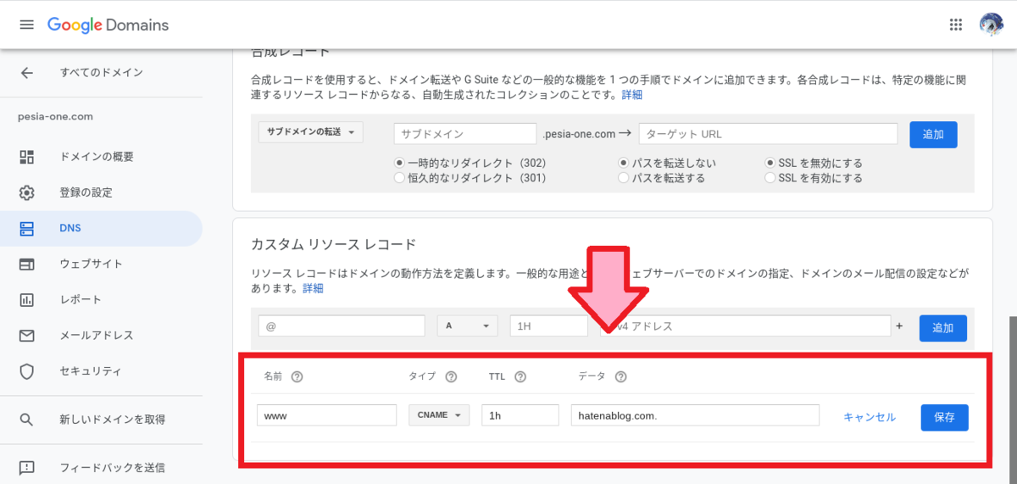Edit the hatenablog.com. data field
Viewport: 1017px width, 484px height.
pos(695,415)
